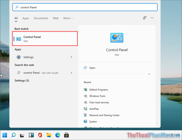
Task: Open the Control Panel best match result
Action: coord(45,39)
